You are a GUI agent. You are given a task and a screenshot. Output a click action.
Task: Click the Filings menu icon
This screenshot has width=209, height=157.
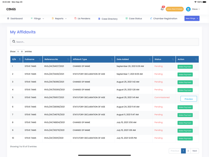tap(31, 18)
